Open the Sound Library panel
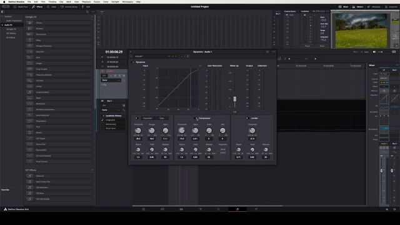400x225 pixels. tap(69, 7)
